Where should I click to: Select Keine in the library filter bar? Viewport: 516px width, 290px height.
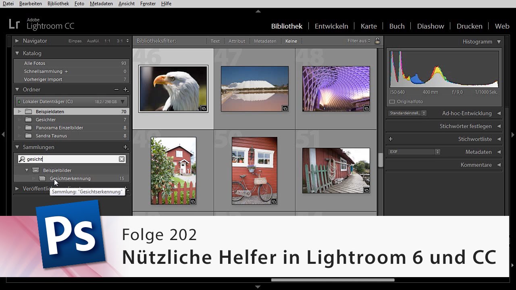[x=291, y=41]
